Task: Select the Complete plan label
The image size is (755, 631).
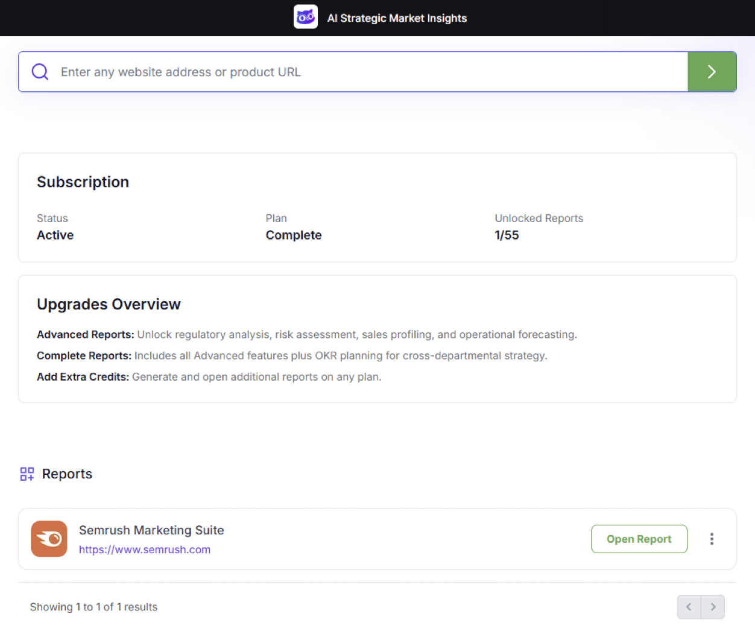Action: 294,235
